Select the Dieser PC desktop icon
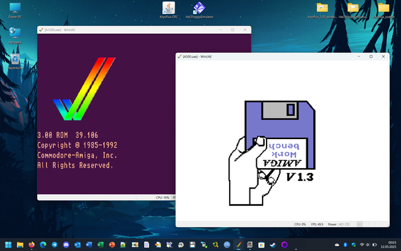The height and width of the screenshot is (251, 401). 15,11
